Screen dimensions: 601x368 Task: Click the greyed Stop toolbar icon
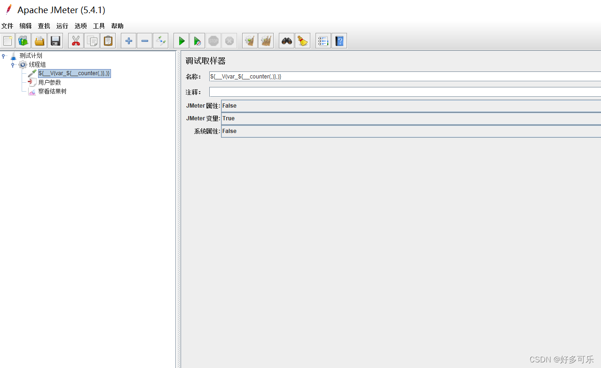point(214,41)
